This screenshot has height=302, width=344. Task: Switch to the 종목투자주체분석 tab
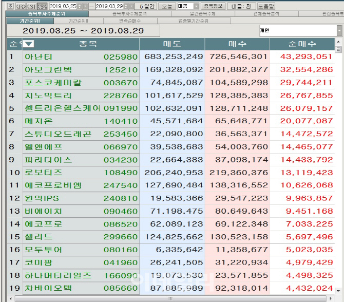click(x=129, y=14)
